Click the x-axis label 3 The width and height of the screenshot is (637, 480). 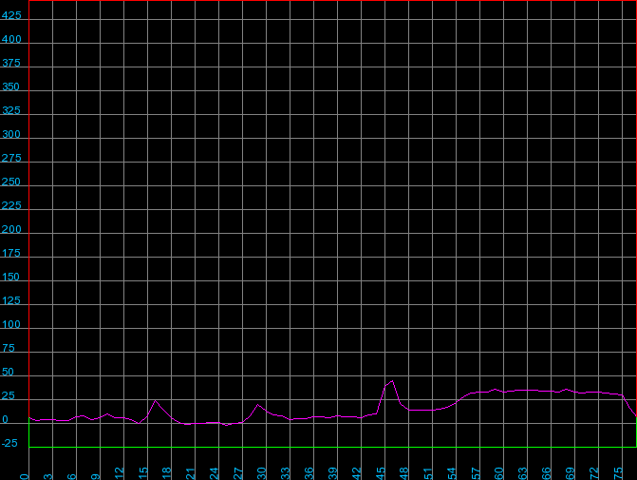click(x=48, y=472)
